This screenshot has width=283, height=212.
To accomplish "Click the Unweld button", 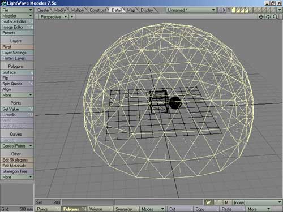I will [17, 115].
